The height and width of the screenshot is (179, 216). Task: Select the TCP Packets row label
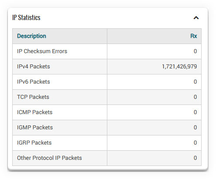tap(33, 97)
